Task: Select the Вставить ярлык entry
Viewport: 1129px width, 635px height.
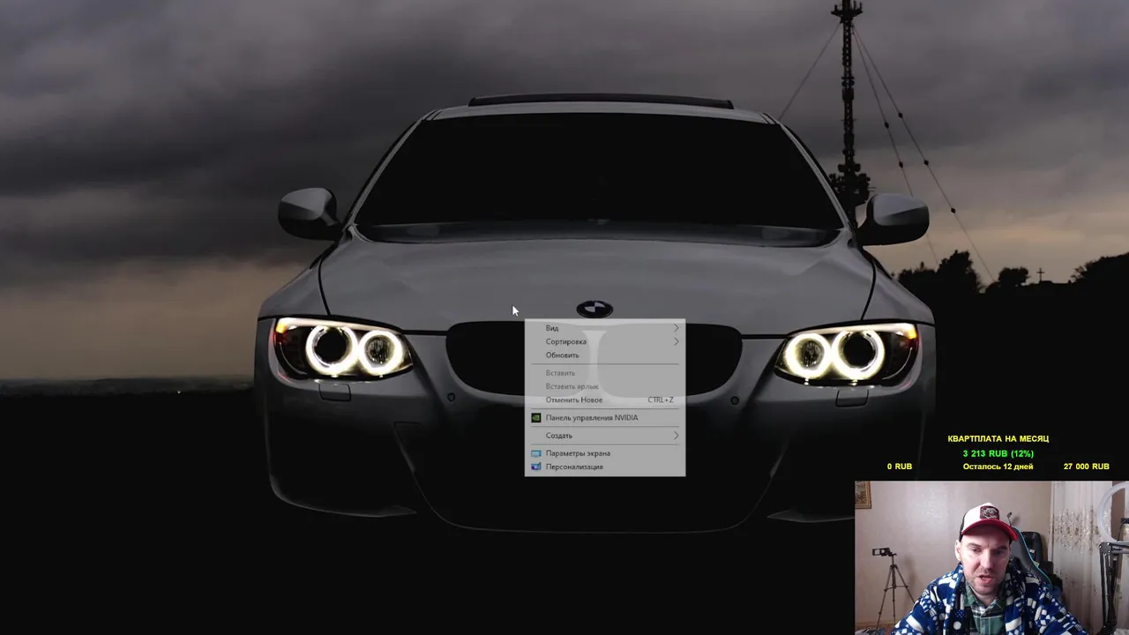Action: tap(605, 386)
